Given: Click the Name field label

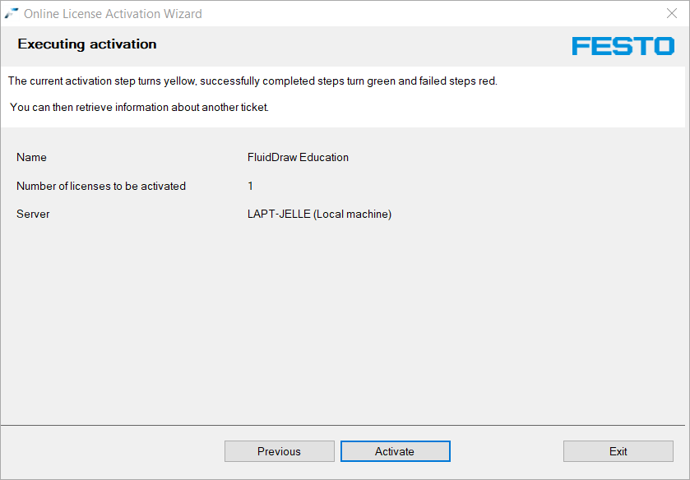Looking at the screenshot, I should (31, 158).
